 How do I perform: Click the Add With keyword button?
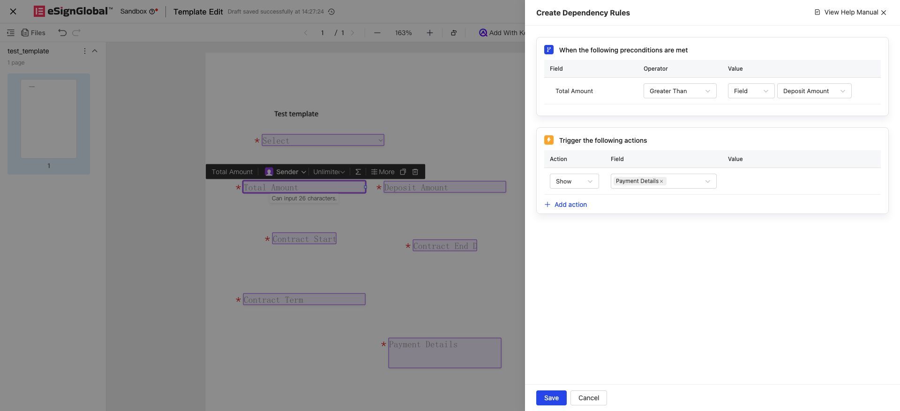(502, 33)
